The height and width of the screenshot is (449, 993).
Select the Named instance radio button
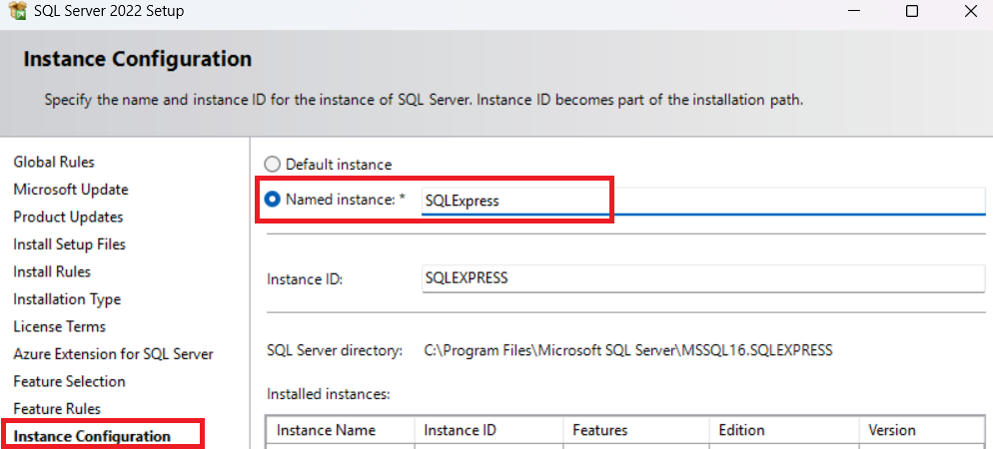[272, 200]
